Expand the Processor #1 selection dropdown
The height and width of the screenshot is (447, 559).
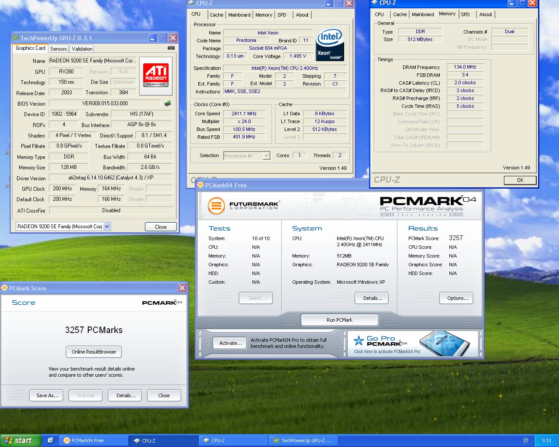(x=266, y=156)
